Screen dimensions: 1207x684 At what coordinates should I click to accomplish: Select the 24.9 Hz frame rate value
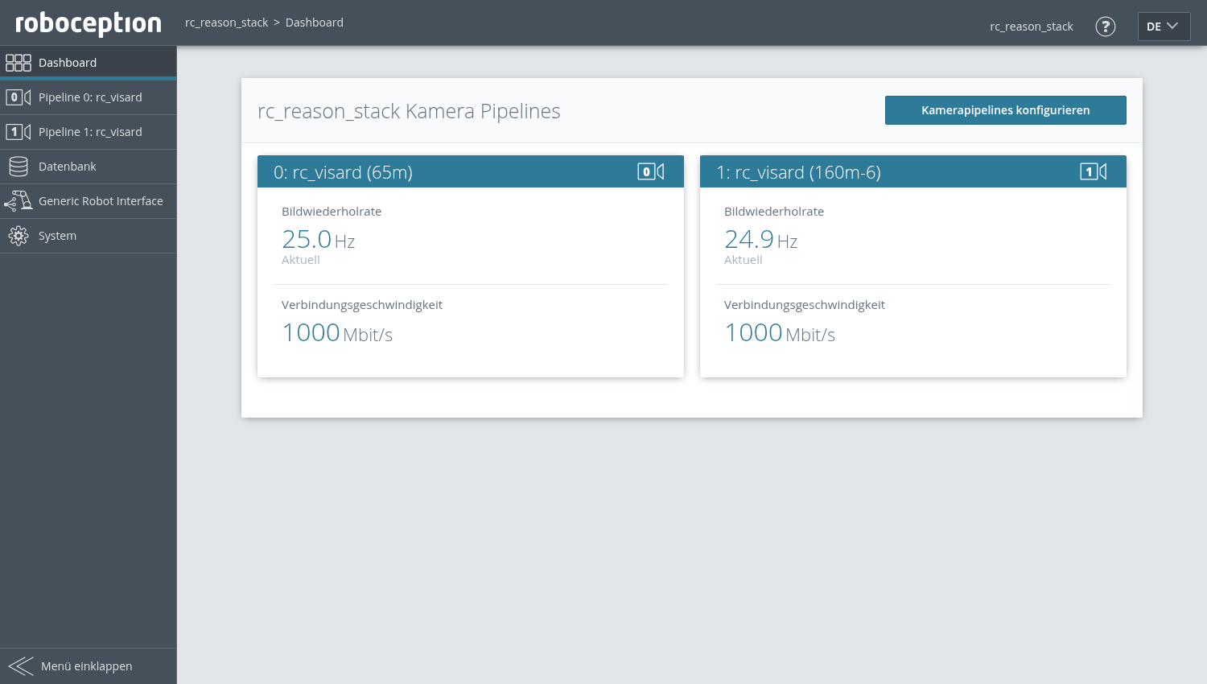tap(749, 239)
